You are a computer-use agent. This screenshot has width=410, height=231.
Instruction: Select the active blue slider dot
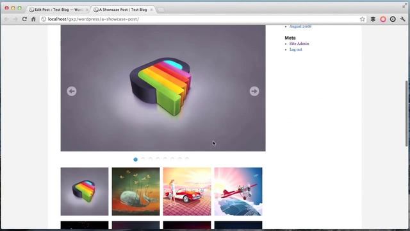pos(135,159)
